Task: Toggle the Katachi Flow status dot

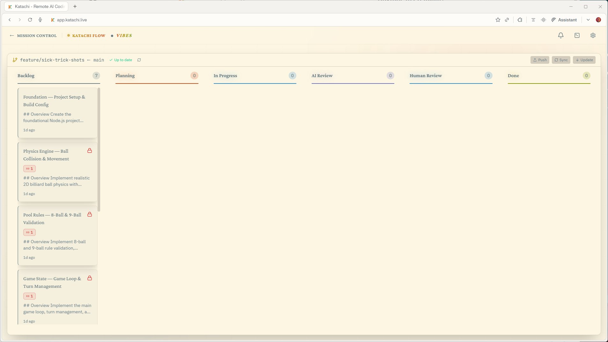Action: click(x=68, y=35)
